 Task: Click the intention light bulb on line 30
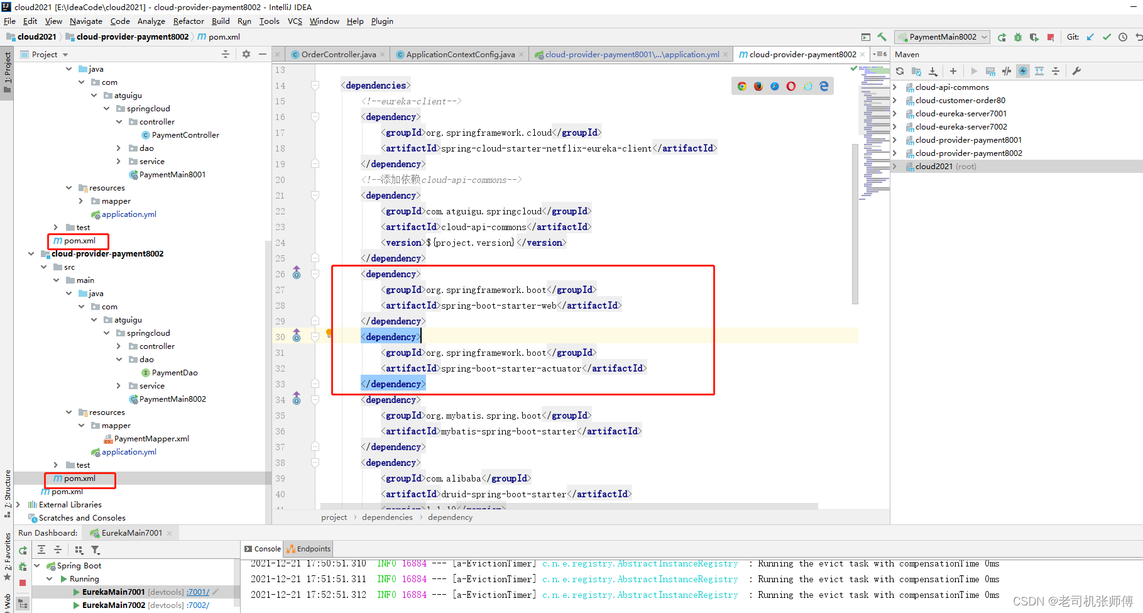[x=329, y=333]
